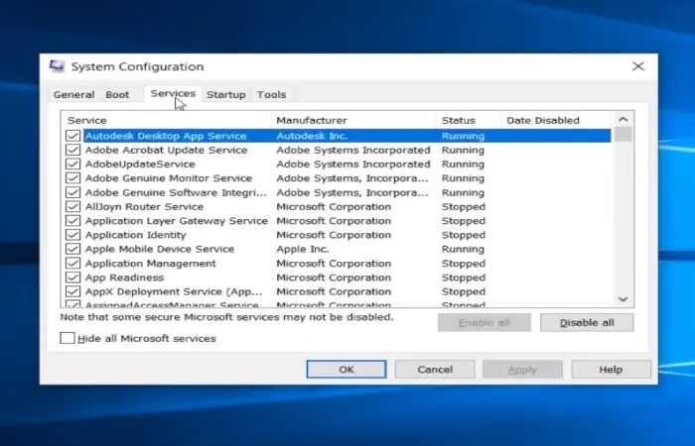The height and width of the screenshot is (446, 695).
Task: Open the Boot tab
Action: coord(117,95)
